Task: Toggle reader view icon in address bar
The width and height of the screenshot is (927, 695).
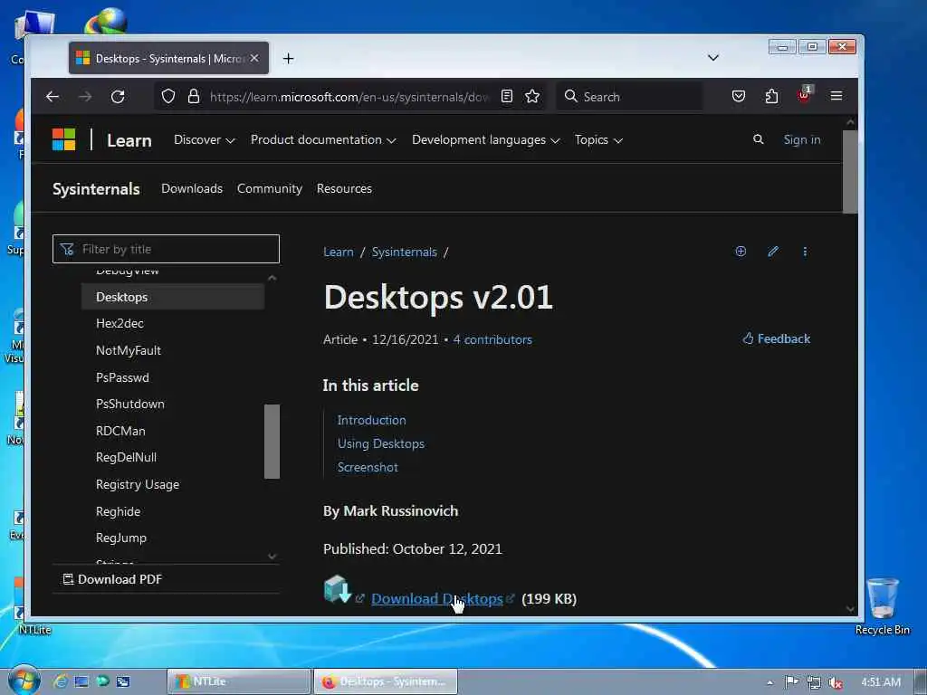Action: [507, 96]
